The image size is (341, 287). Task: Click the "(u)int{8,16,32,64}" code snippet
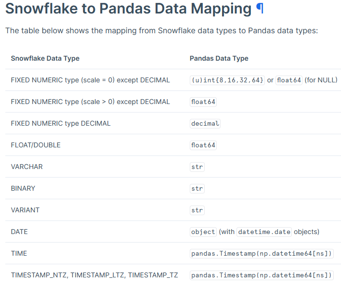coord(227,80)
